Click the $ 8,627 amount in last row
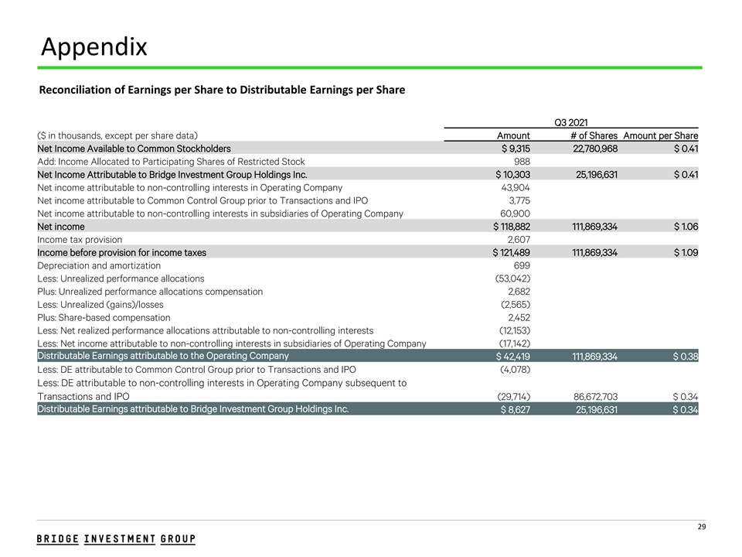742x557 pixels. (x=515, y=409)
